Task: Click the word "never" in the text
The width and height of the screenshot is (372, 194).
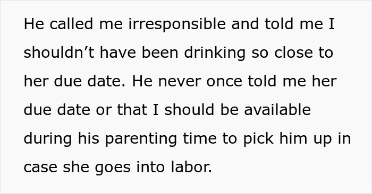Action: [180, 82]
